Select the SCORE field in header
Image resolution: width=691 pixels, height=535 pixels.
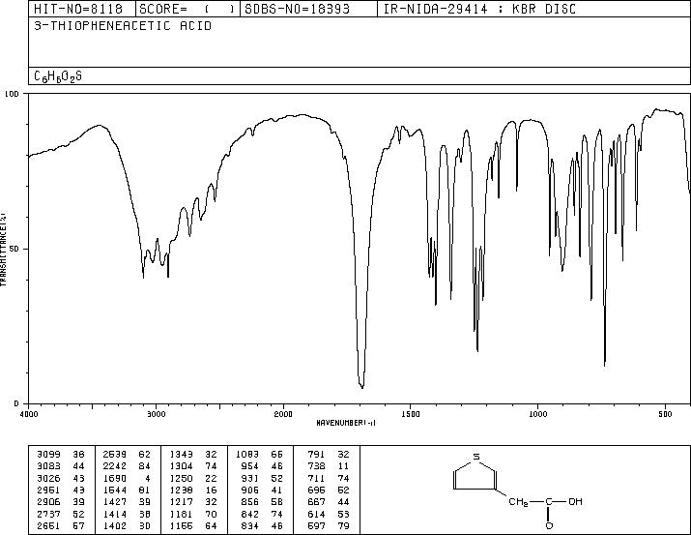pos(187,9)
